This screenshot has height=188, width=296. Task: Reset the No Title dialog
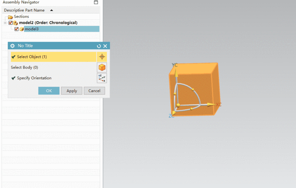click(x=99, y=46)
